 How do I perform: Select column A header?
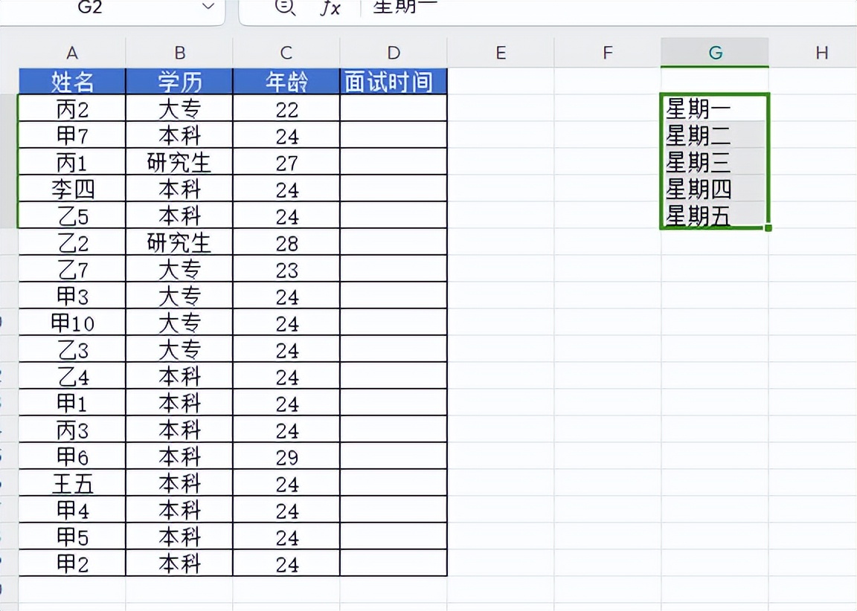72,53
